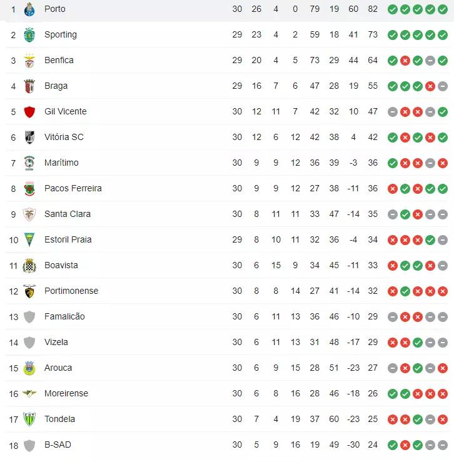Select the Moreirense team name
The height and width of the screenshot is (462, 454).
(66, 393)
